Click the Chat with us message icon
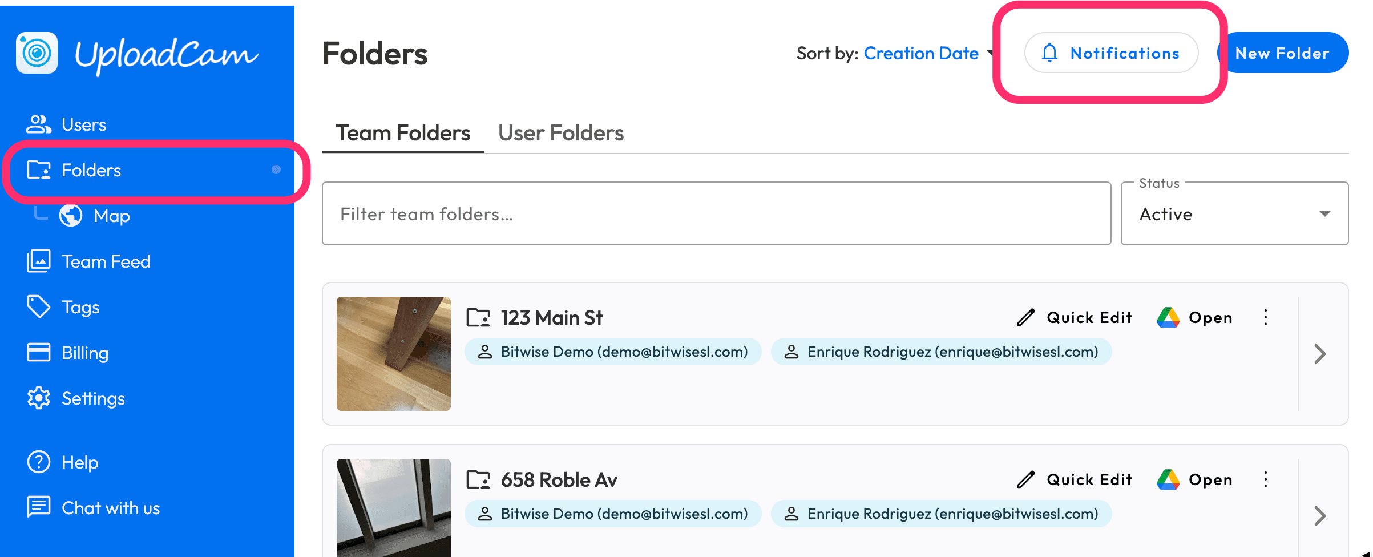 pos(39,507)
